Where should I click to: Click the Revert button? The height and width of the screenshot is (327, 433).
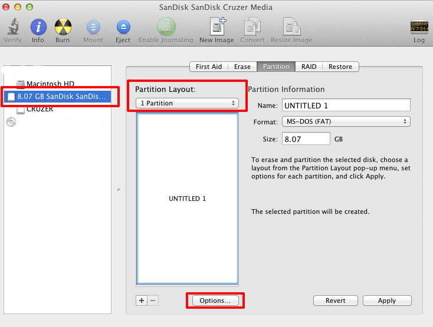pos(335,300)
